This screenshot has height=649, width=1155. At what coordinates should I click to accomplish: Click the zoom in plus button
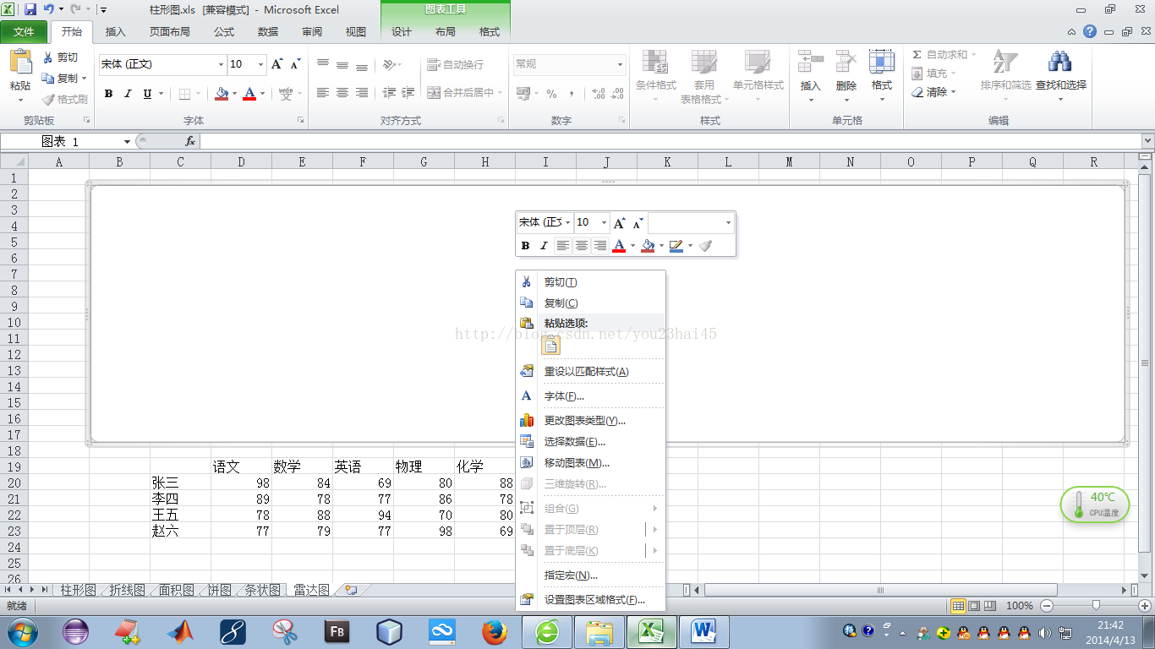1145,606
